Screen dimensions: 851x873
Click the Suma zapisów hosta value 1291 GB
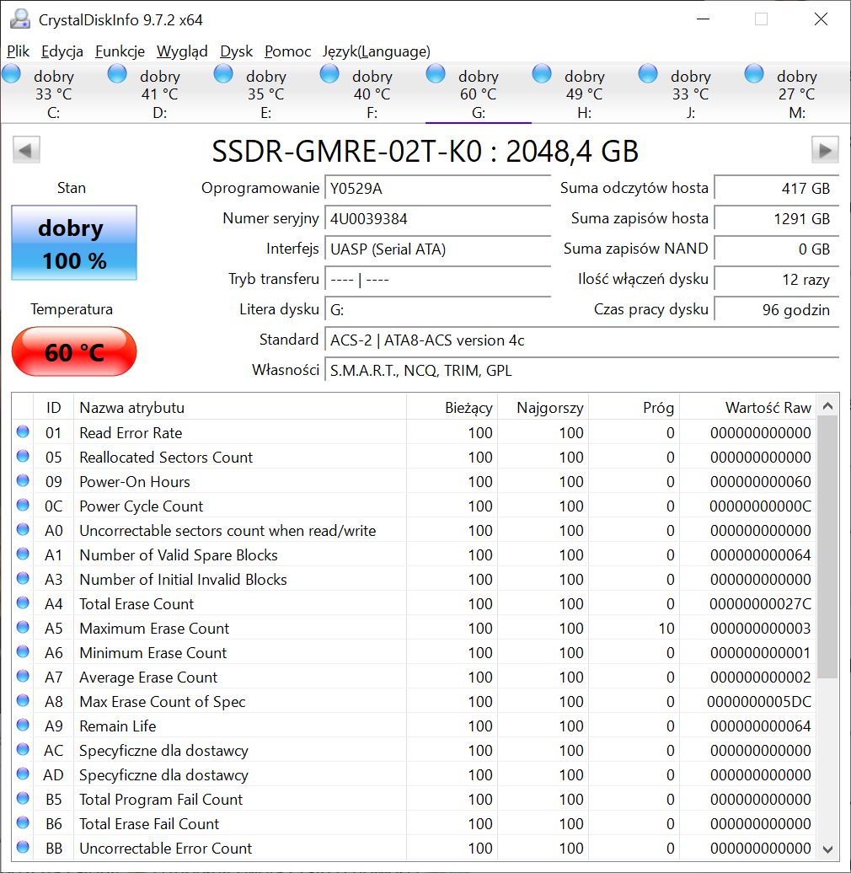(x=776, y=219)
